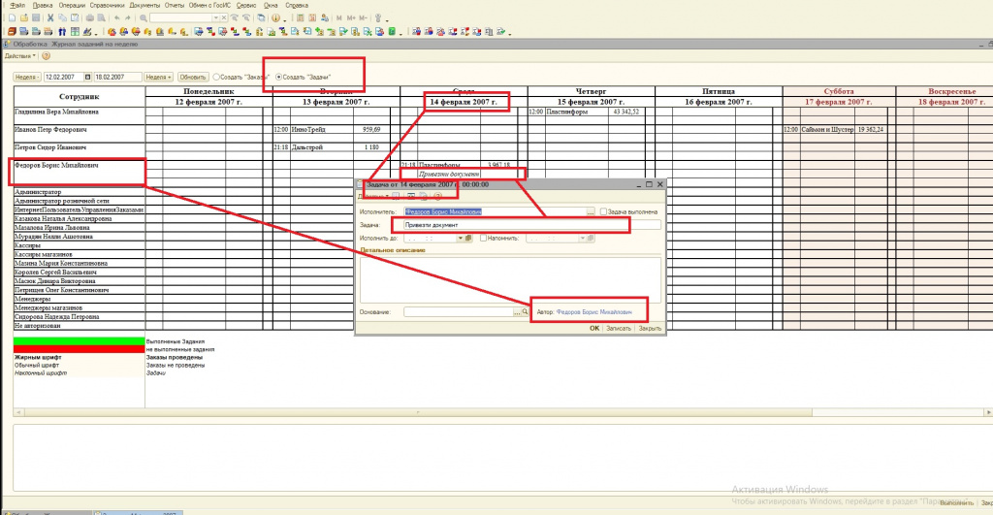
Task: Check the Задача выполнена checkbox
Action: tap(603, 211)
